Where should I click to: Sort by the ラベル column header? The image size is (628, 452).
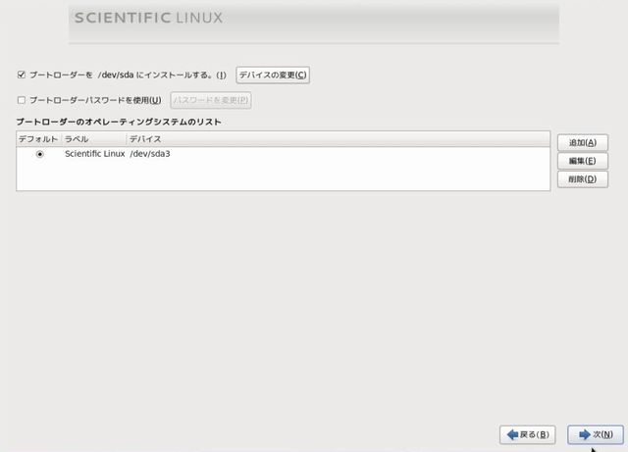(x=77, y=139)
